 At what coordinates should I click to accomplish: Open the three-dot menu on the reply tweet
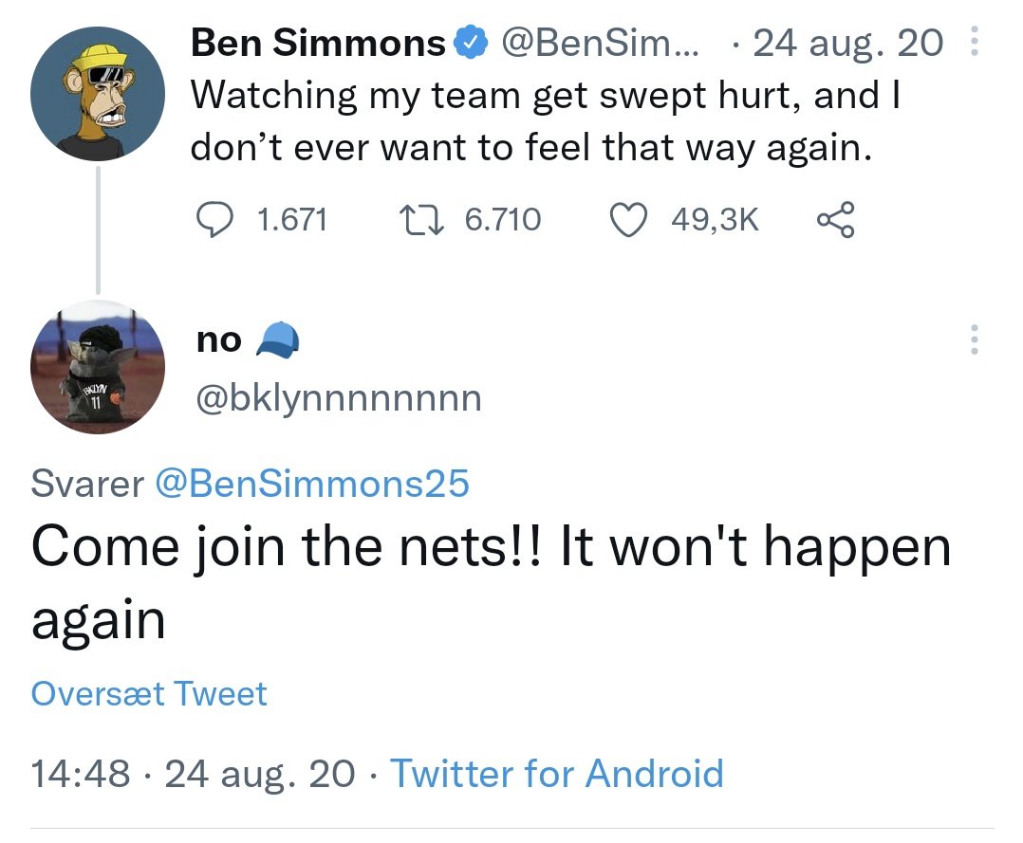click(x=974, y=339)
